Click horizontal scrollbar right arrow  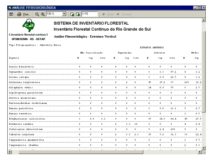200,152
